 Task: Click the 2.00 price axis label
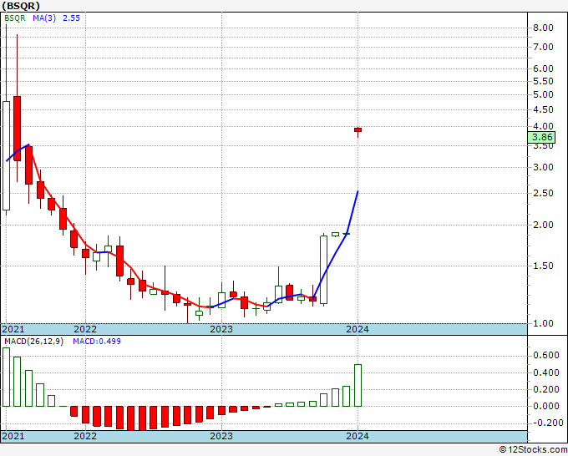click(544, 225)
